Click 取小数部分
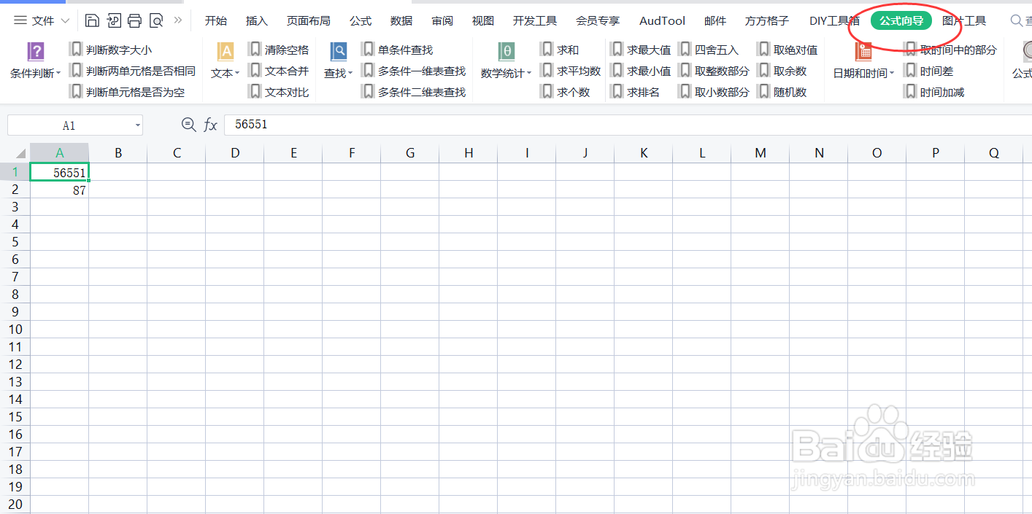1032x514 pixels. pos(714,92)
